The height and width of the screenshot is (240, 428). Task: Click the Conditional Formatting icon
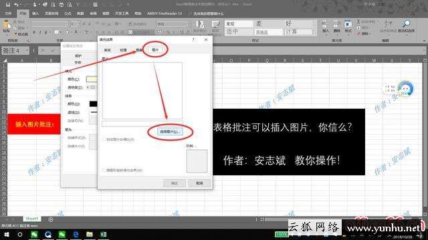tap(199, 25)
